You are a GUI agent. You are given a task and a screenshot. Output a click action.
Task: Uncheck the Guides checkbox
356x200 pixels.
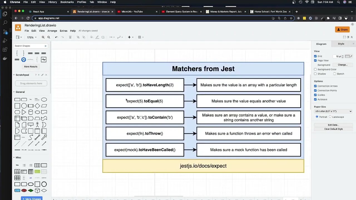(x=315, y=95)
